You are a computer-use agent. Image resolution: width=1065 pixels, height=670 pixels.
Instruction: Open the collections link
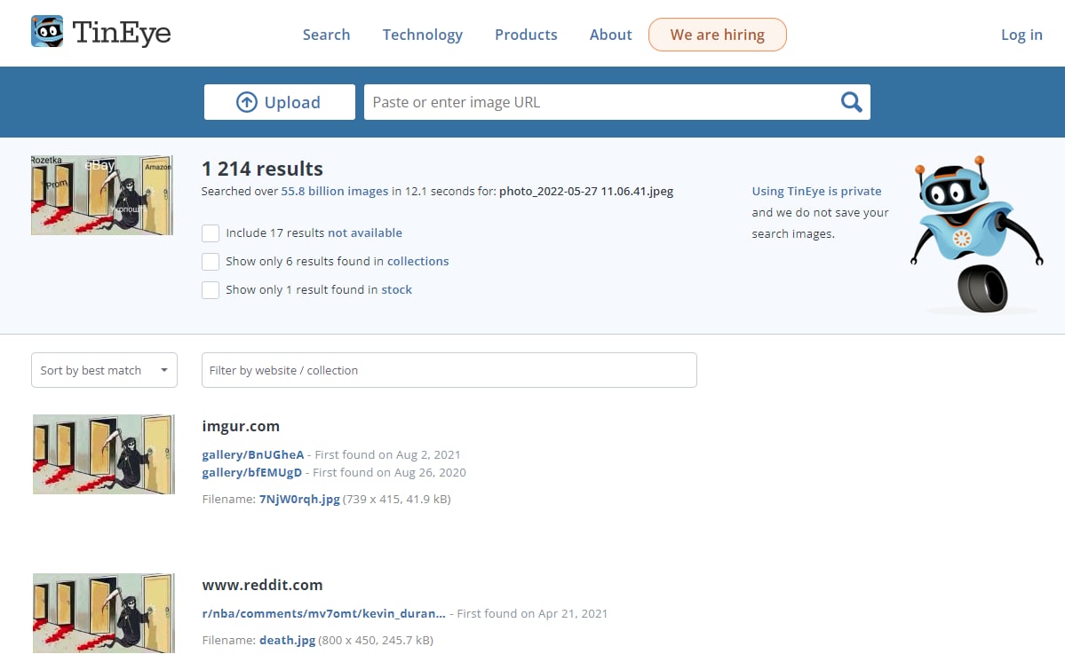point(417,262)
